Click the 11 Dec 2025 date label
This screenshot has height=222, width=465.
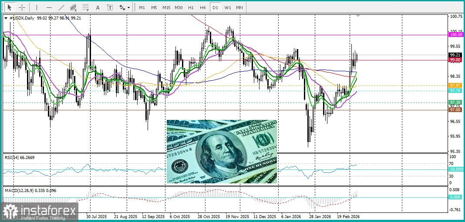265,217
